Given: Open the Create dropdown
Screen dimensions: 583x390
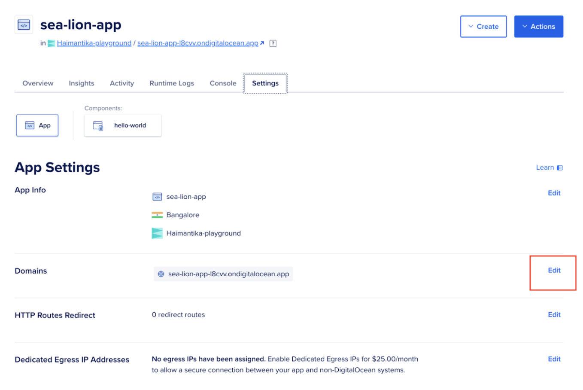Looking at the screenshot, I should pyautogui.click(x=483, y=27).
